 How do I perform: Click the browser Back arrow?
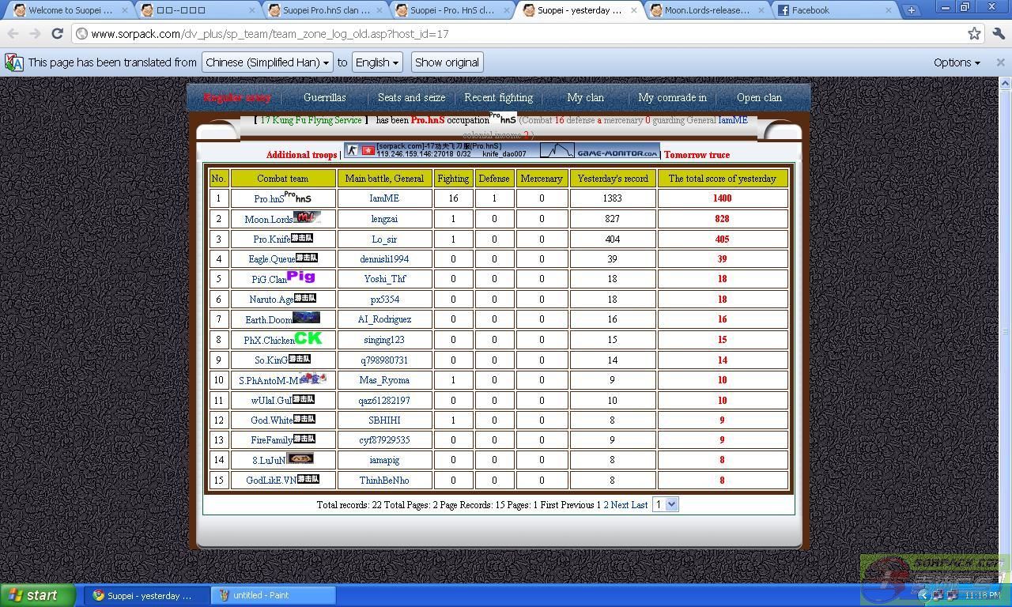pos(13,34)
